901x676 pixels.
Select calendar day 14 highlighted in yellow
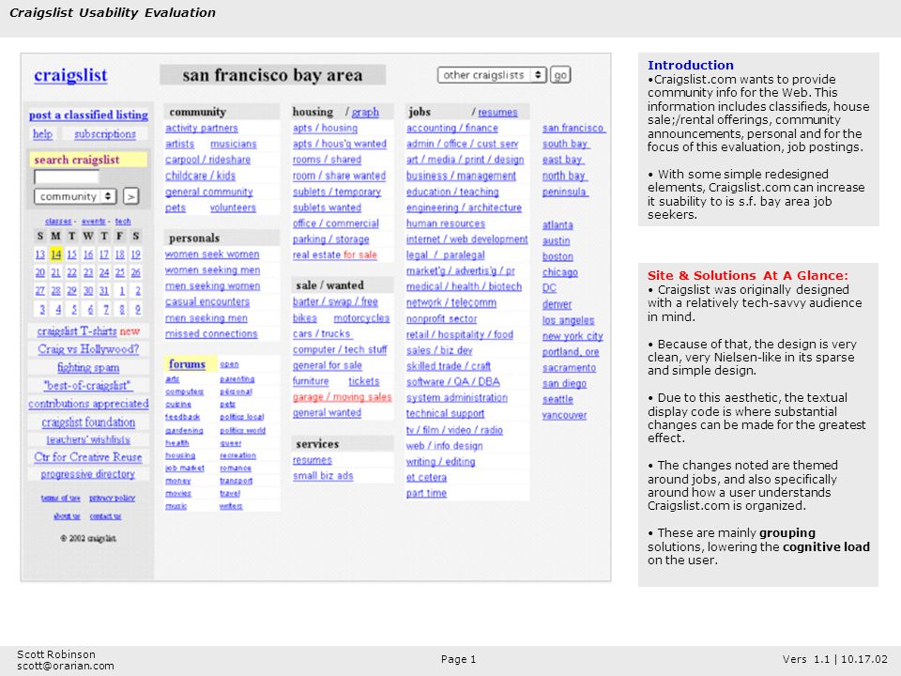coord(55,254)
